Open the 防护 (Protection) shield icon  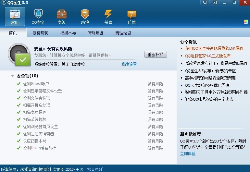click(85, 17)
